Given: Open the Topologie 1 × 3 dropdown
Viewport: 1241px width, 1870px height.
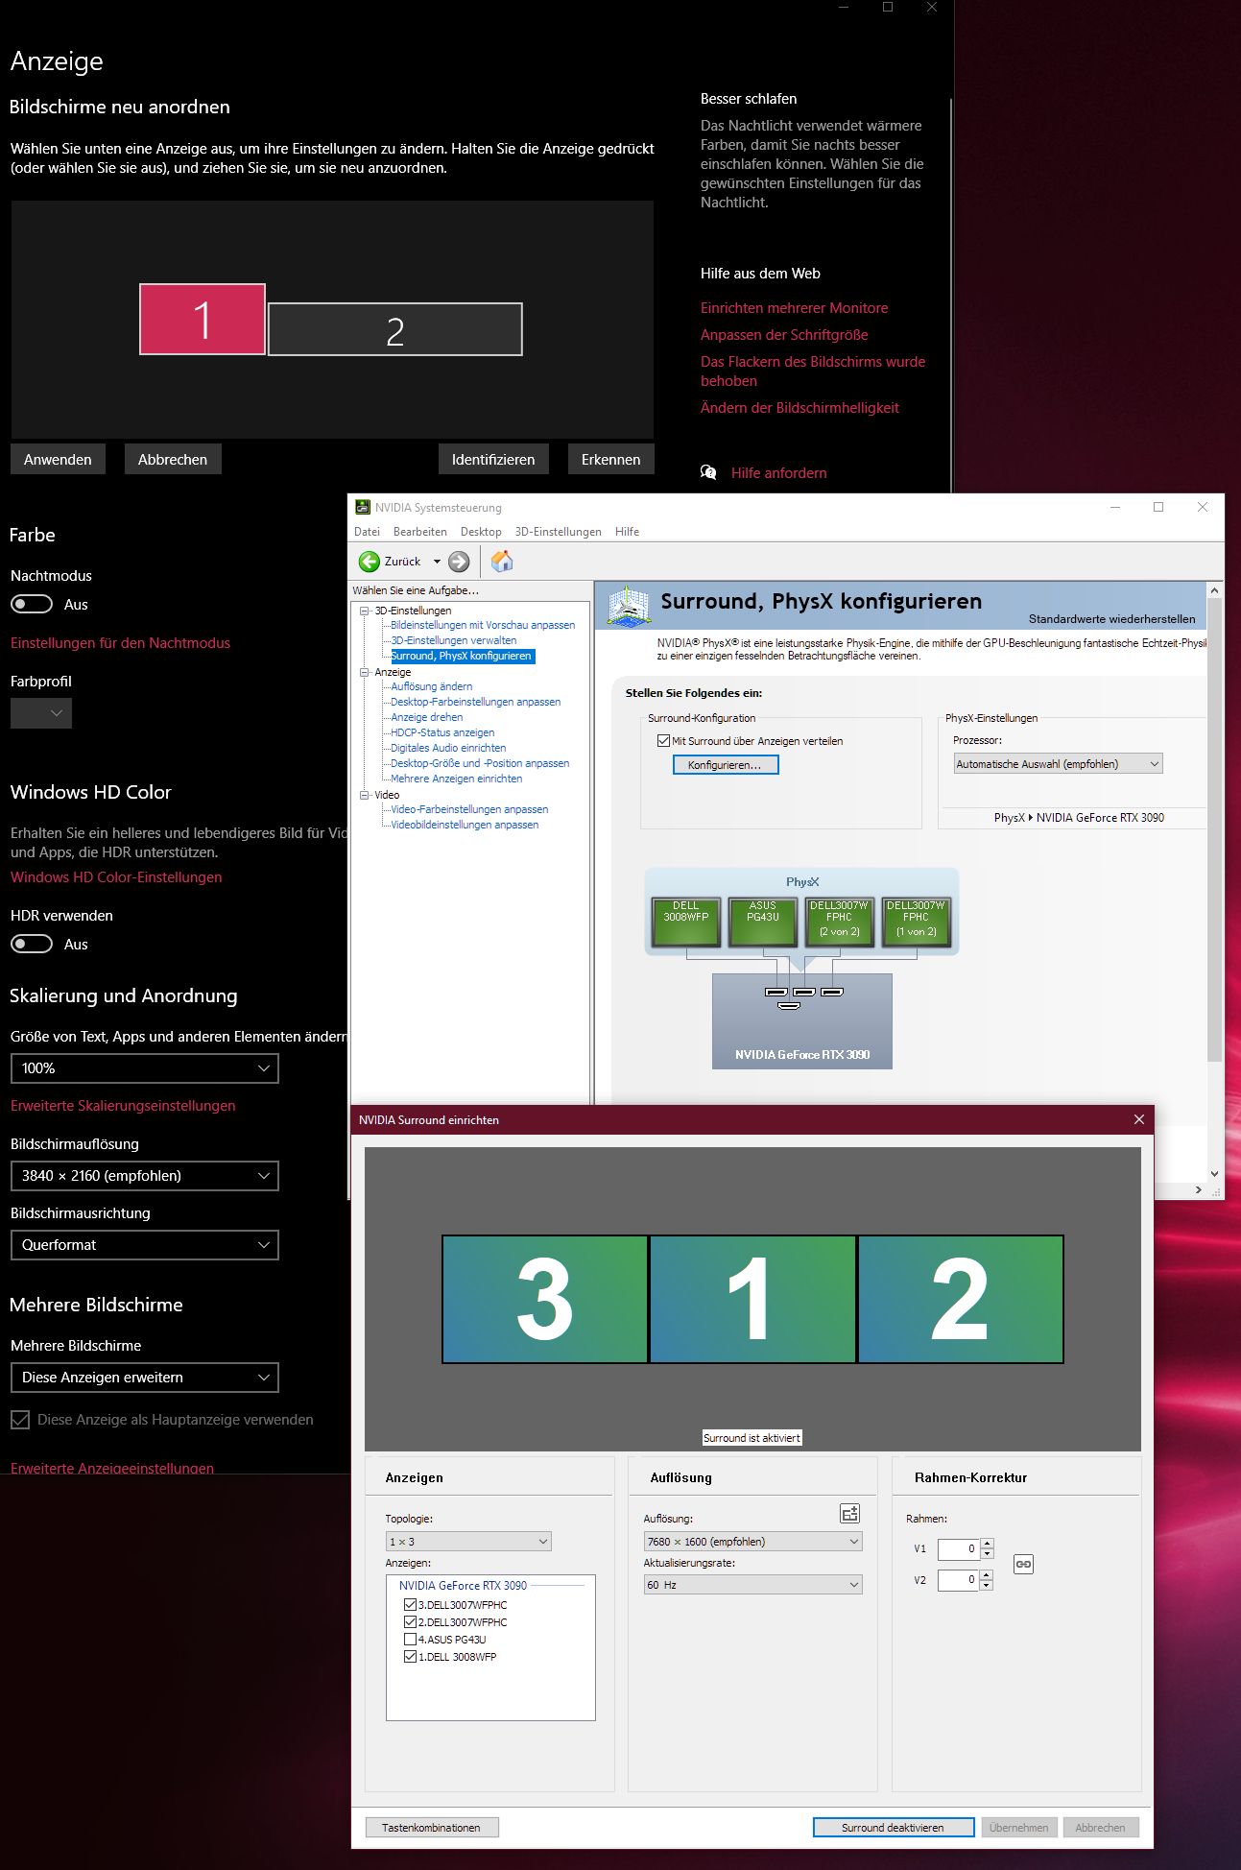Looking at the screenshot, I should (x=468, y=1542).
